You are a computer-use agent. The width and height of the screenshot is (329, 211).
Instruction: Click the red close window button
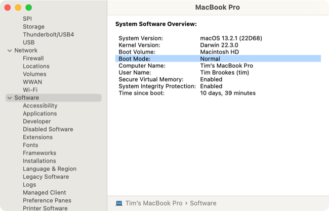point(7,8)
